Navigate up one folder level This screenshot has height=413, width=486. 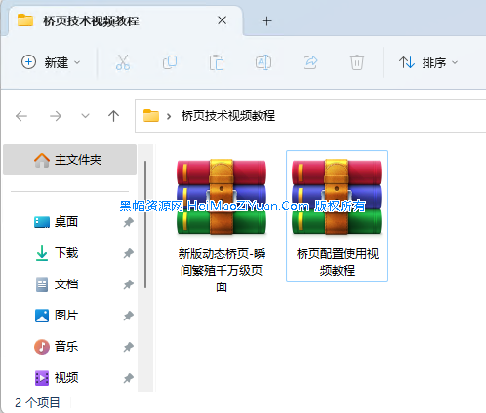tap(113, 116)
